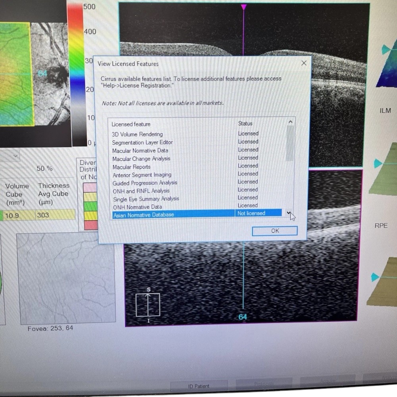Select the ONH and RNFL Analysis row
The height and width of the screenshot is (397, 397).
[197, 191]
